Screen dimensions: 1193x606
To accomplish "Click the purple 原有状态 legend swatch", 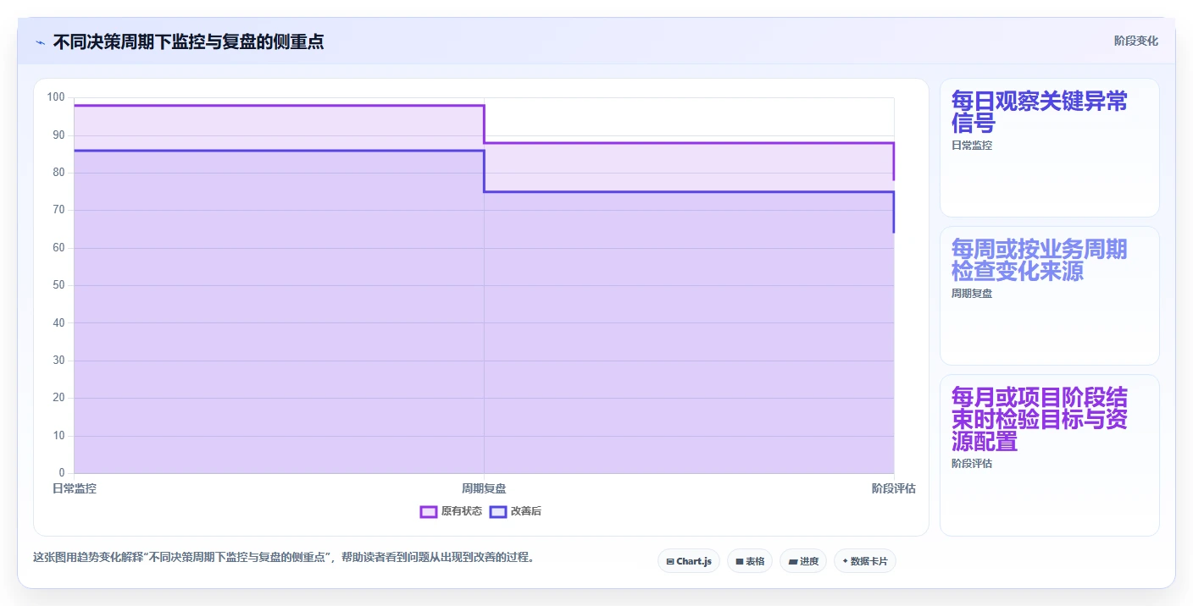I will (429, 511).
